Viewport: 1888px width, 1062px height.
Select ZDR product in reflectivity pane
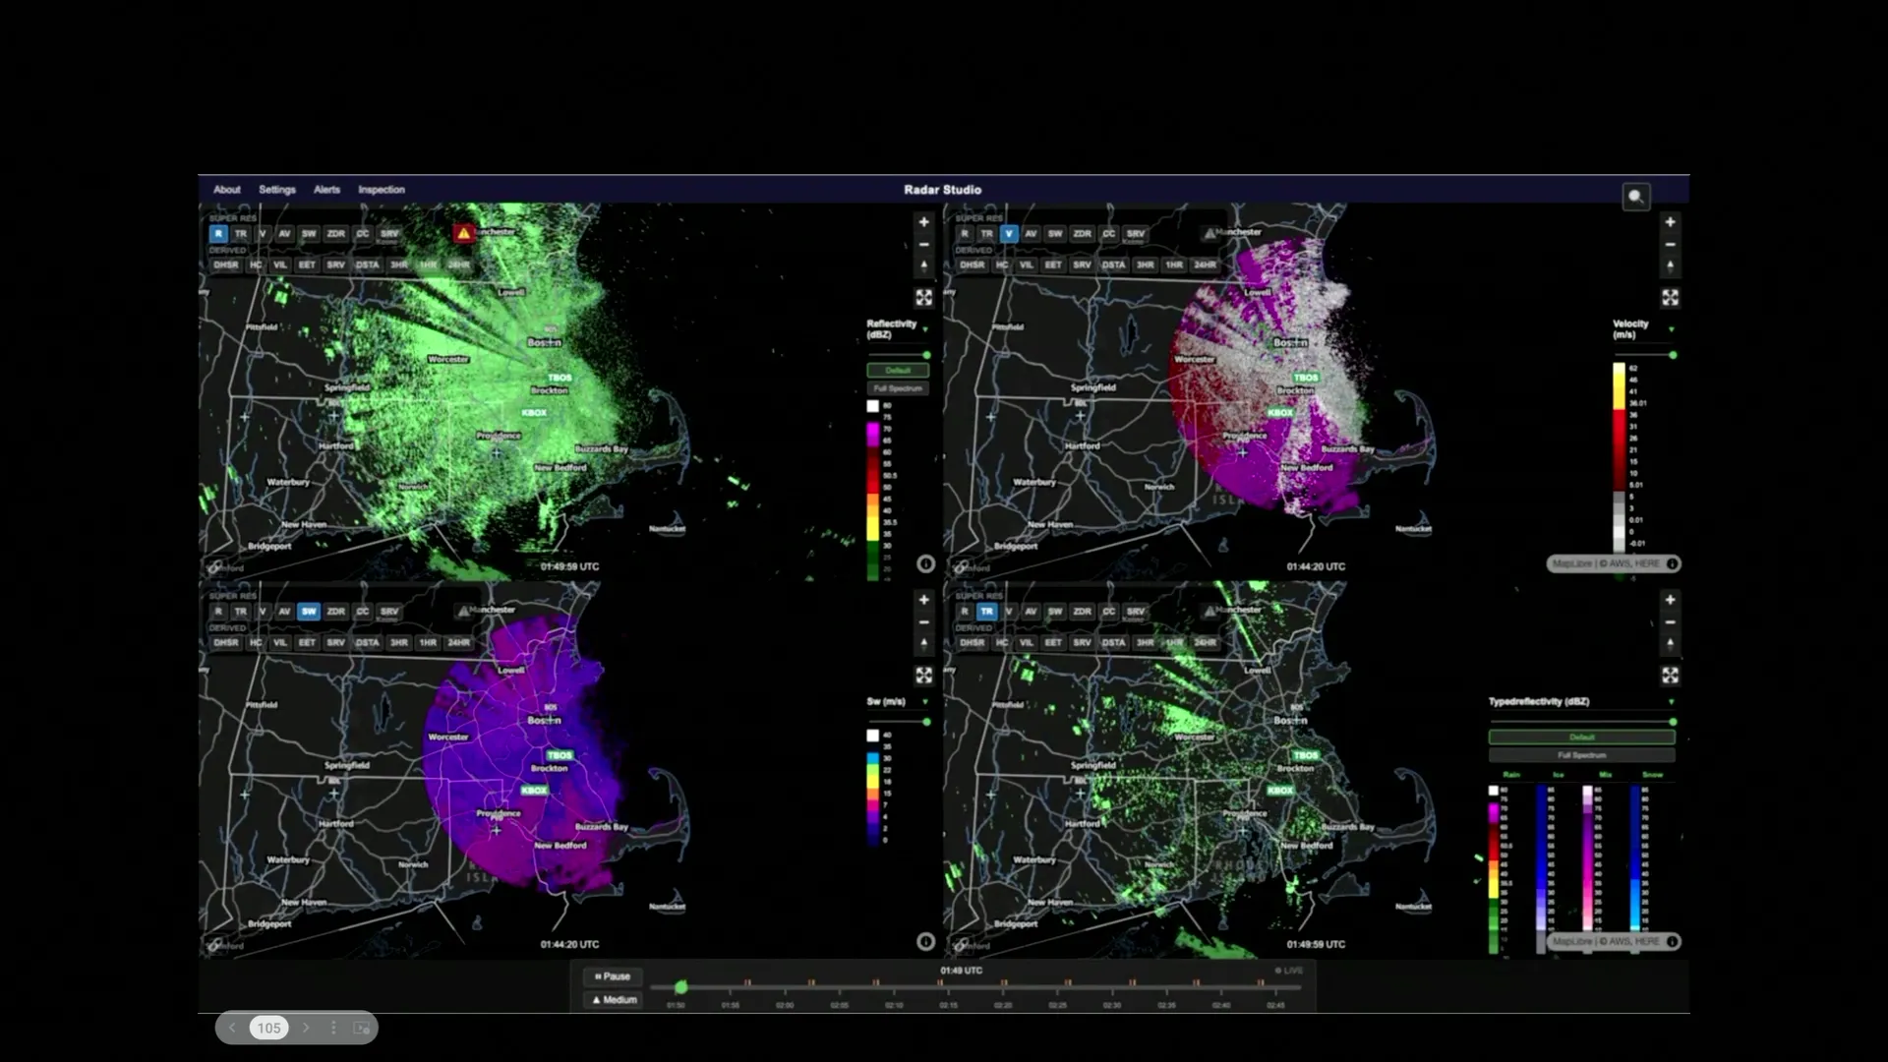pyautogui.click(x=335, y=234)
